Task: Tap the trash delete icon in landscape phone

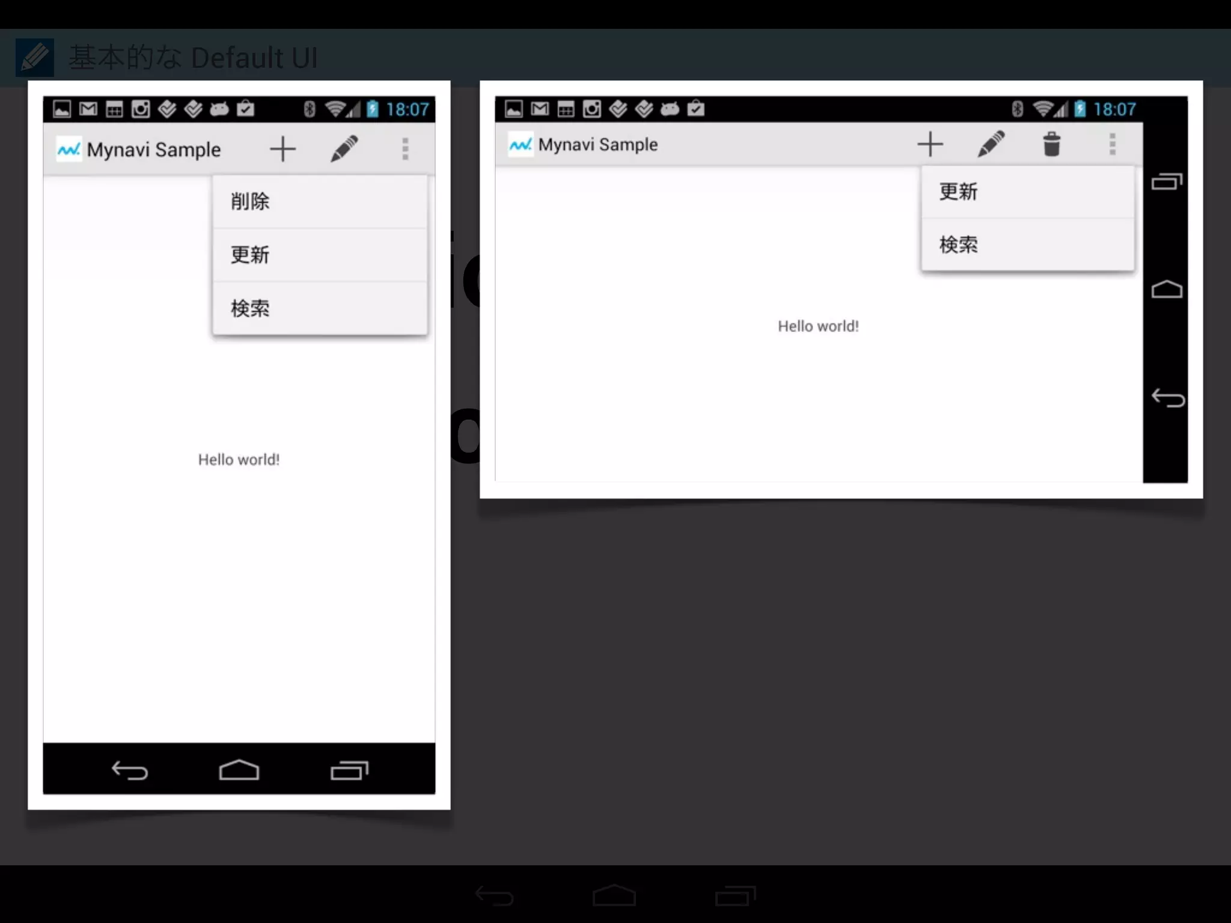Action: (1051, 144)
